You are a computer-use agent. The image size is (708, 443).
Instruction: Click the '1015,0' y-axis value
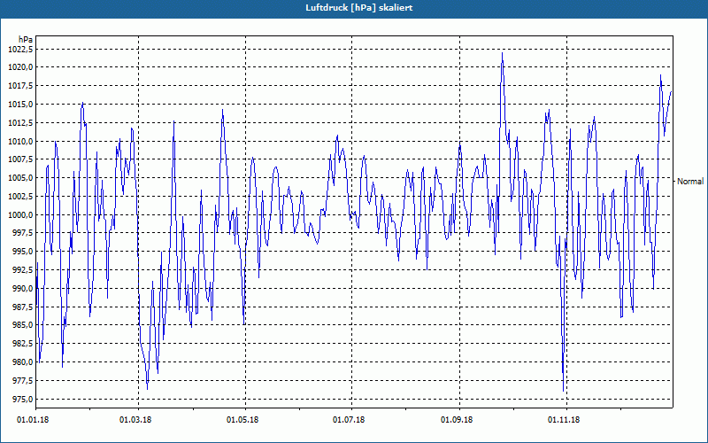(20, 105)
